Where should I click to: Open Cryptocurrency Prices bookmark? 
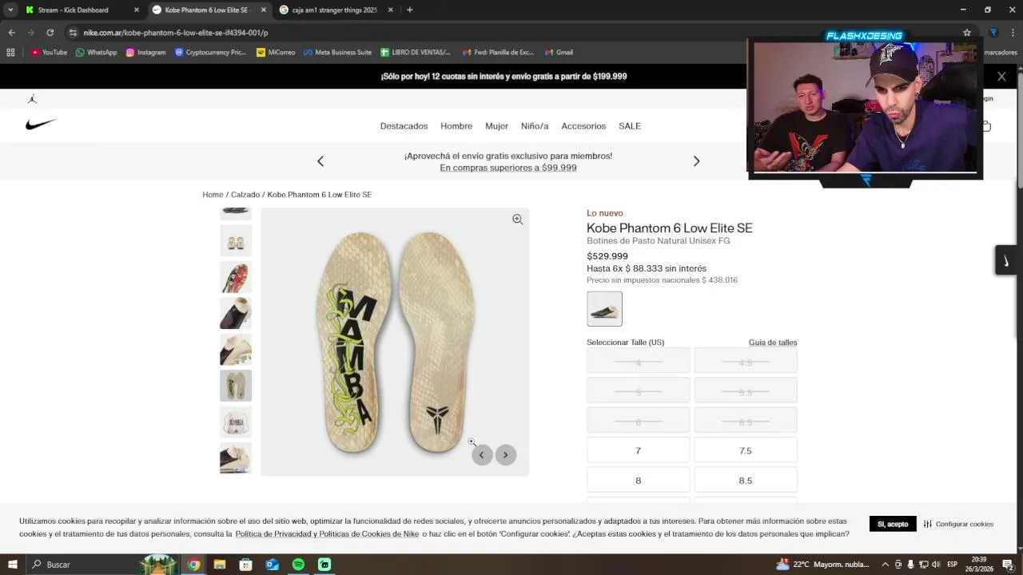tap(209, 53)
